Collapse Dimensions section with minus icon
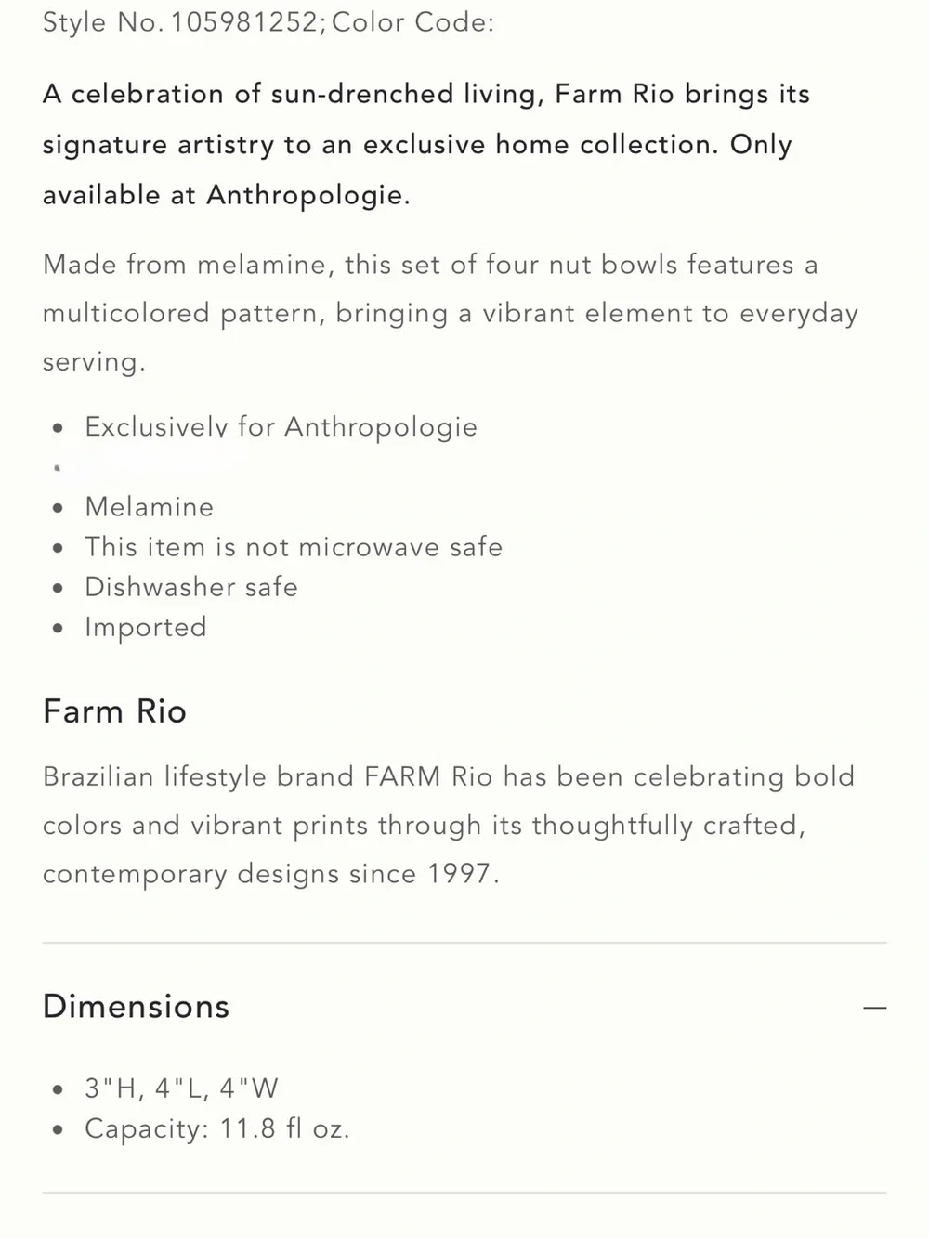The image size is (929, 1238). pos(874,1008)
